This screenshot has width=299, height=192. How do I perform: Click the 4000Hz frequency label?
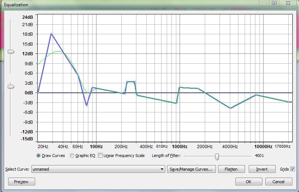tap(230, 147)
